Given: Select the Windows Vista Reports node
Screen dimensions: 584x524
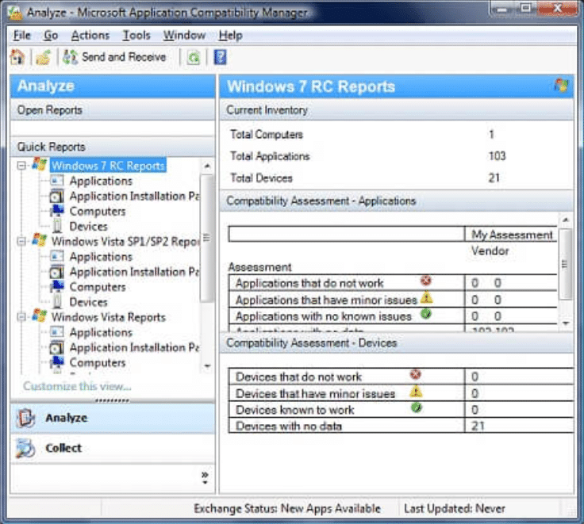Looking at the screenshot, I should tap(109, 317).
